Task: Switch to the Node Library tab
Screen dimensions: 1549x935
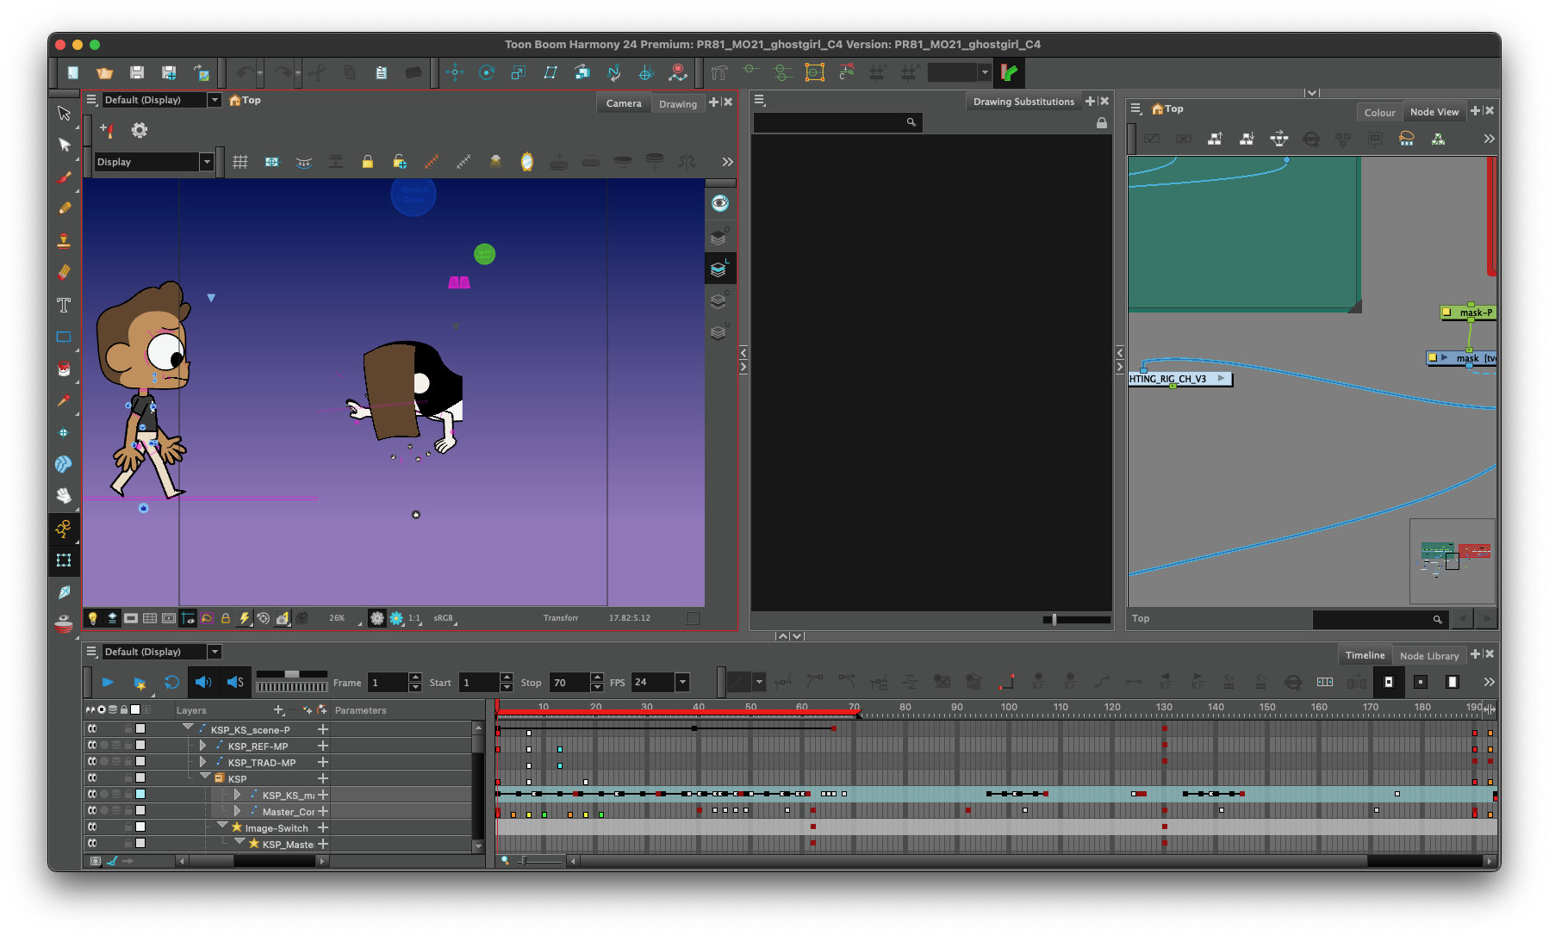Action: click(x=1429, y=656)
